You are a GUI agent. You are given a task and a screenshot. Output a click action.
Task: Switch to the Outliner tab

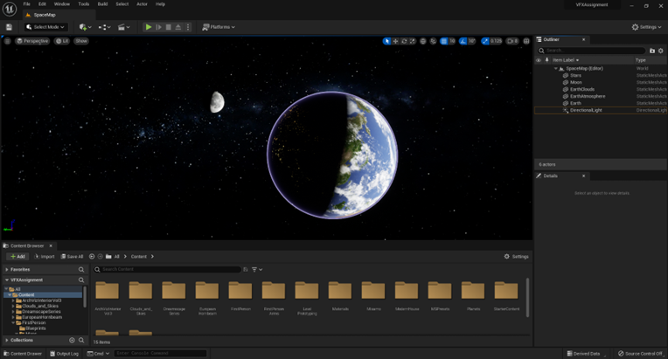[553, 39]
